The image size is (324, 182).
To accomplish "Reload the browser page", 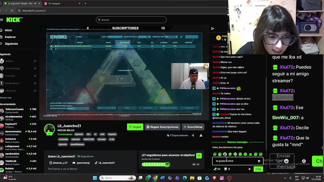I will pyautogui.click(x=12, y=11).
